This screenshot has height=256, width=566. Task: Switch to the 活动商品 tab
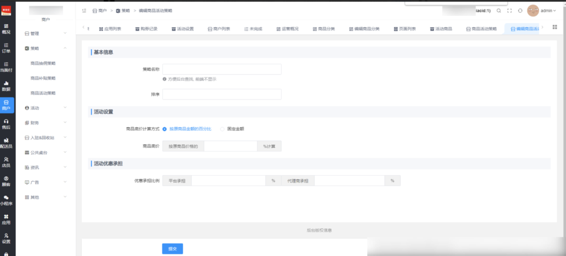pos(441,29)
